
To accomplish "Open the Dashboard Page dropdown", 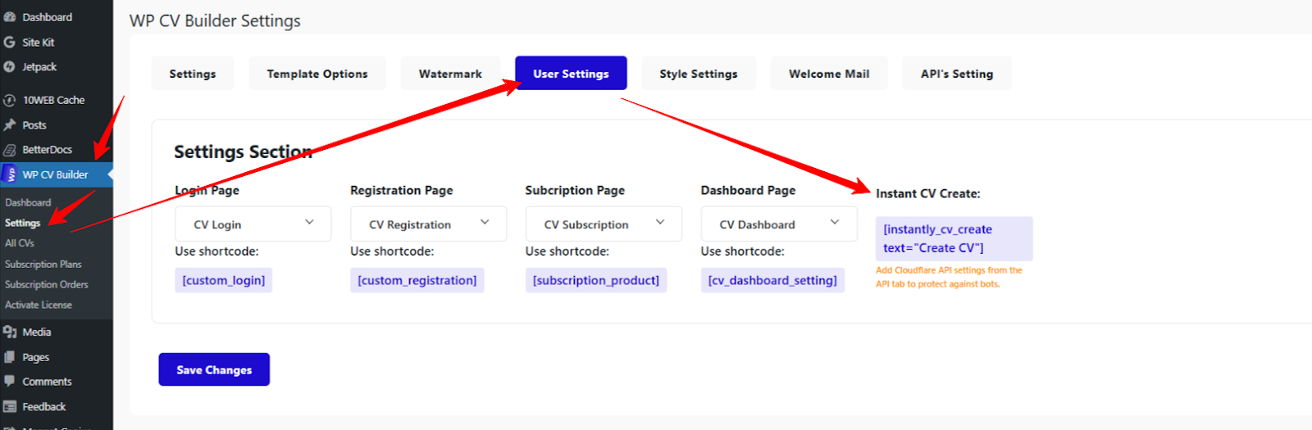I will 779,224.
